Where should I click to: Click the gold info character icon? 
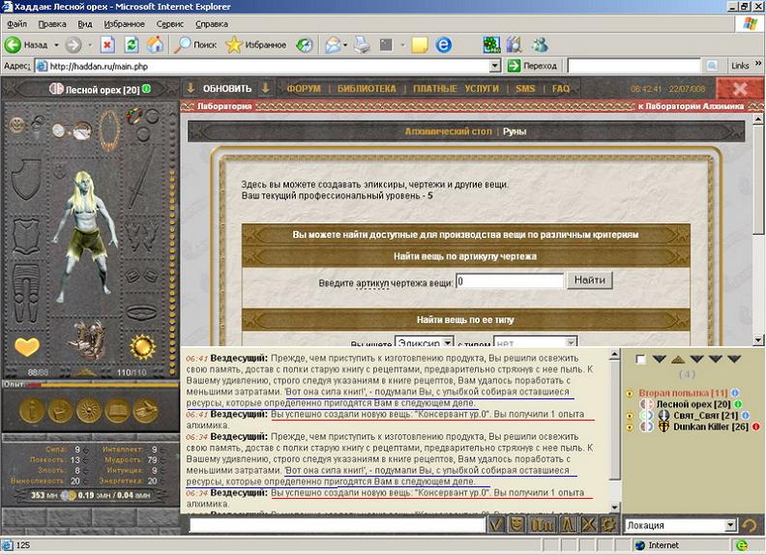(x=33, y=410)
